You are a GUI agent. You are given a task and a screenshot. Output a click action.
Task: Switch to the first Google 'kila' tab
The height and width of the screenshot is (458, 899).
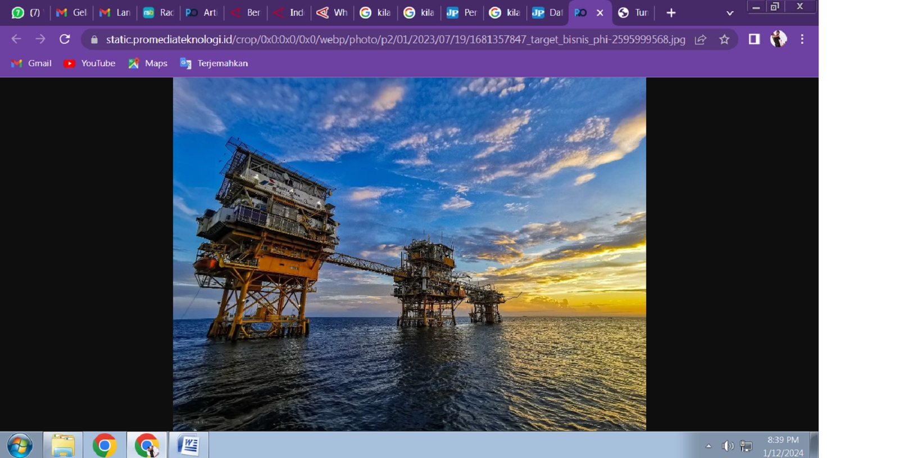coord(376,12)
